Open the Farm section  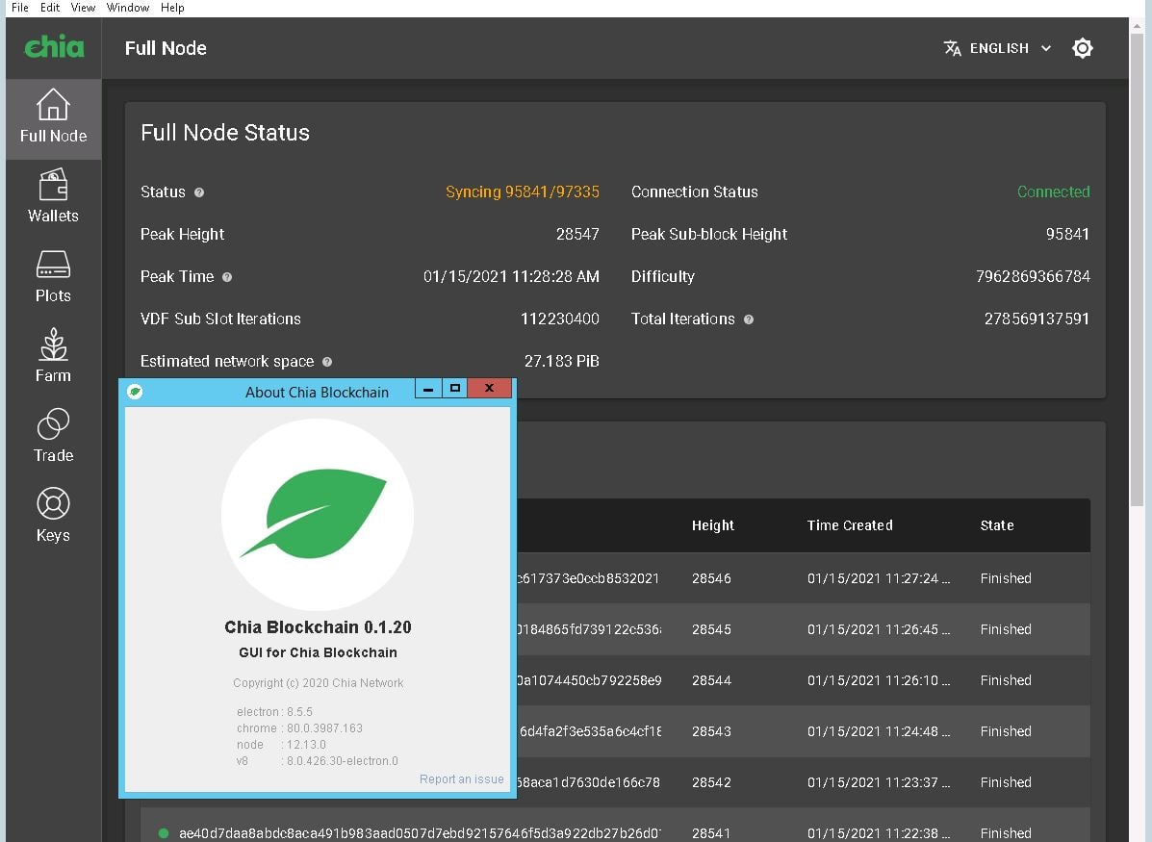53,356
